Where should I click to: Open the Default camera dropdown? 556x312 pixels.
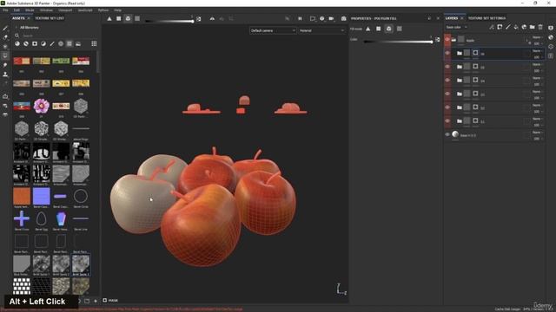point(273,31)
